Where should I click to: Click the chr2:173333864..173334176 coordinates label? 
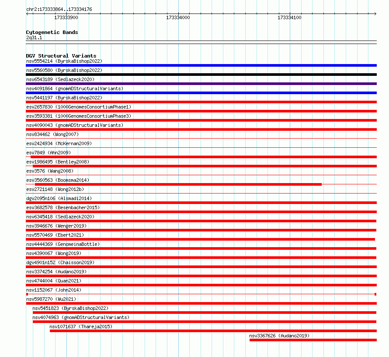click(59, 10)
